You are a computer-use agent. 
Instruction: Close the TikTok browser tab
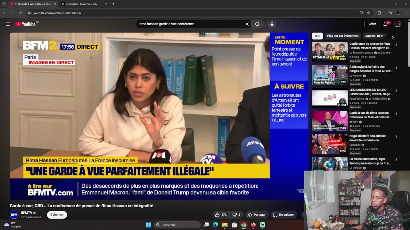tap(106, 4)
